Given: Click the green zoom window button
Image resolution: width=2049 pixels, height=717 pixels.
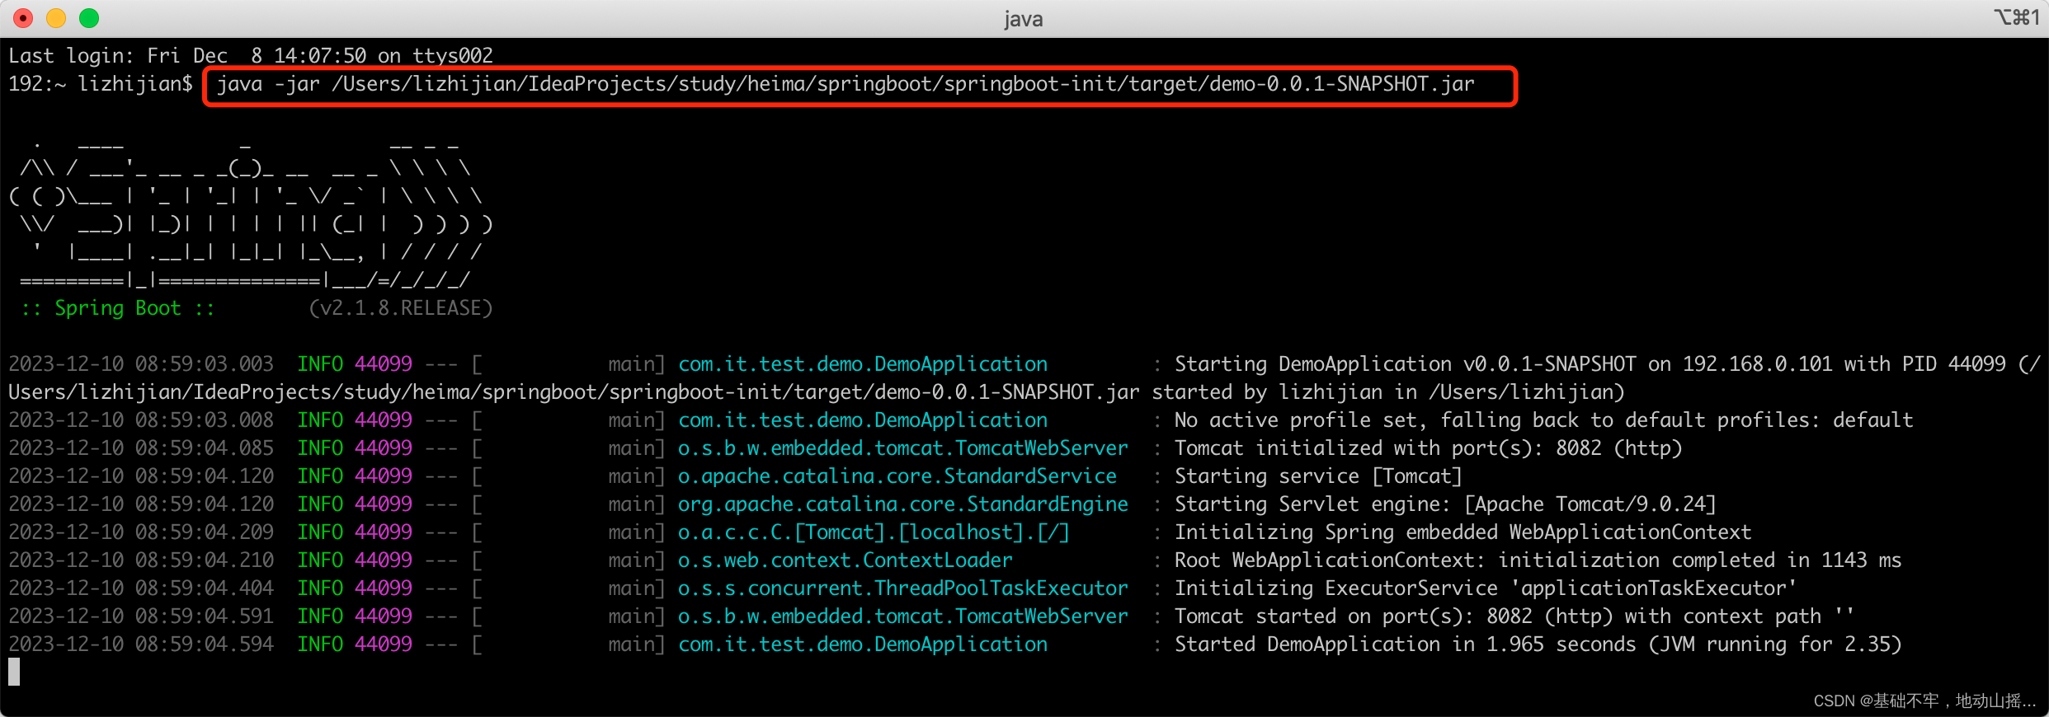Looking at the screenshot, I should pyautogui.click(x=89, y=18).
